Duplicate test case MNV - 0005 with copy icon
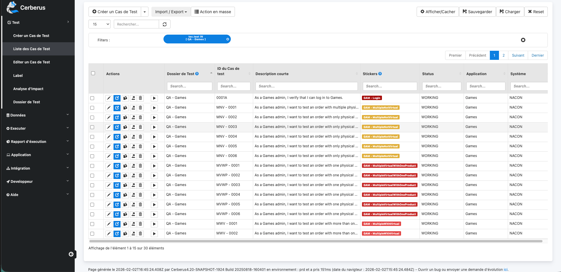This screenshot has width=561, height=272. point(125,146)
